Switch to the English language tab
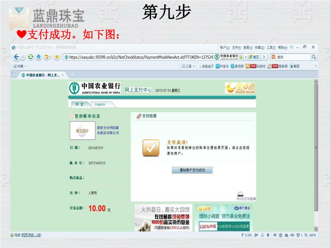Viewport: 331px width, 248px height. click(x=100, y=104)
